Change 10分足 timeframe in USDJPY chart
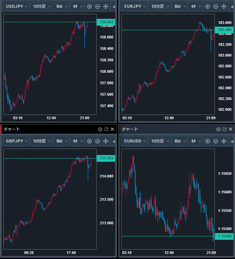Screen dimensions: 235x259 42,6
